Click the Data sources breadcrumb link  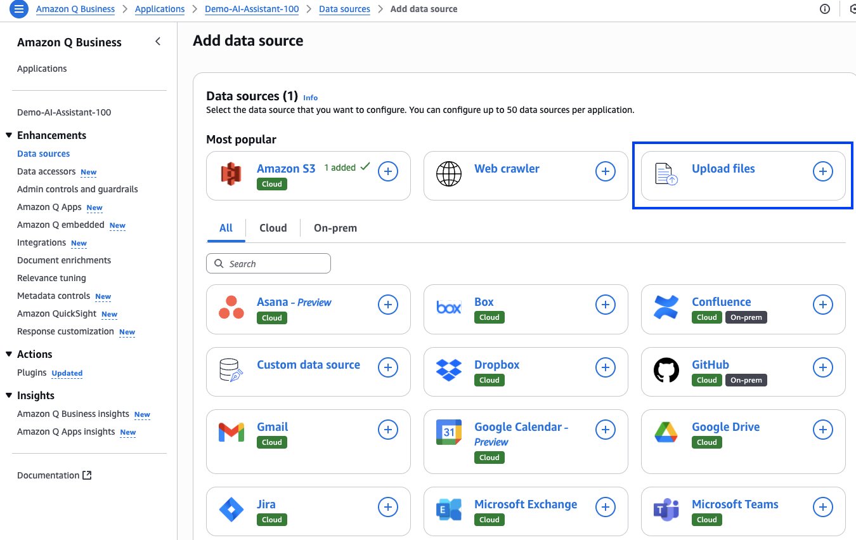click(x=344, y=9)
